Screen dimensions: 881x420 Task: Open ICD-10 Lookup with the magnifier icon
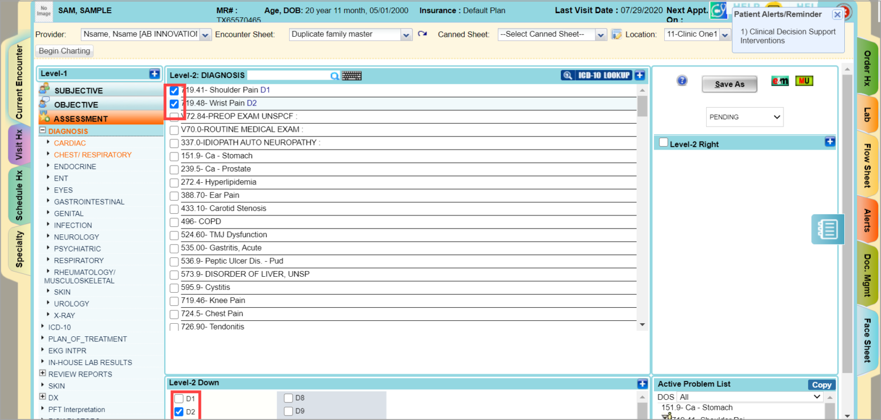pyautogui.click(x=568, y=74)
